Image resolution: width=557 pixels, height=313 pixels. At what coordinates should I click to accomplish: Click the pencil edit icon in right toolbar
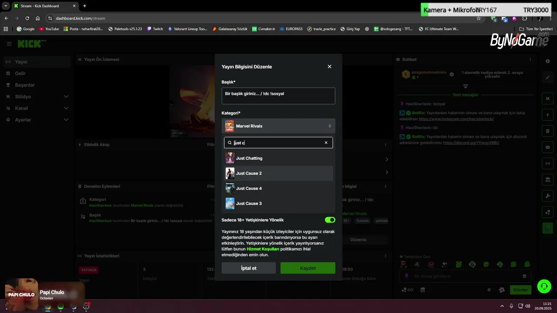547,77
